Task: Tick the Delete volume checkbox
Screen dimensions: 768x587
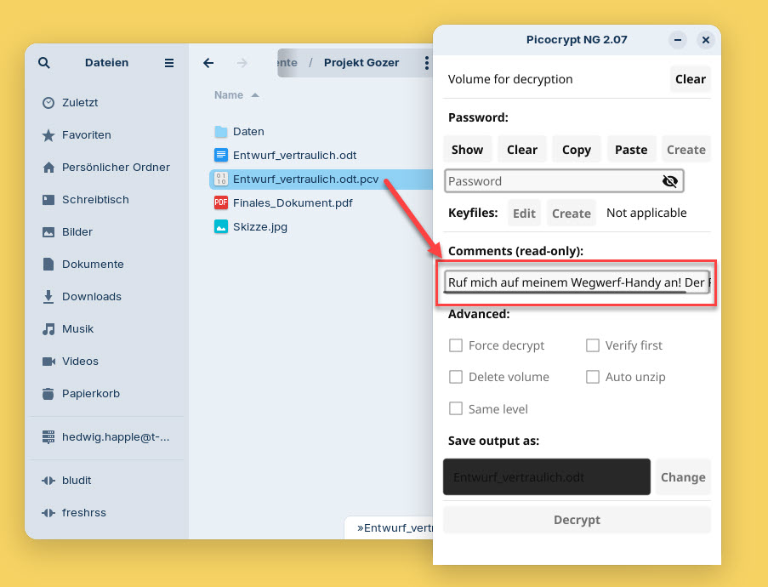Action: pyautogui.click(x=456, y=377)
